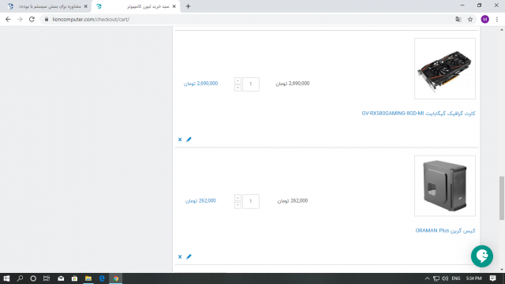Click the graphics card unit price 2,690,000
Screen dimensions: 505x284
tap(293, 84)
